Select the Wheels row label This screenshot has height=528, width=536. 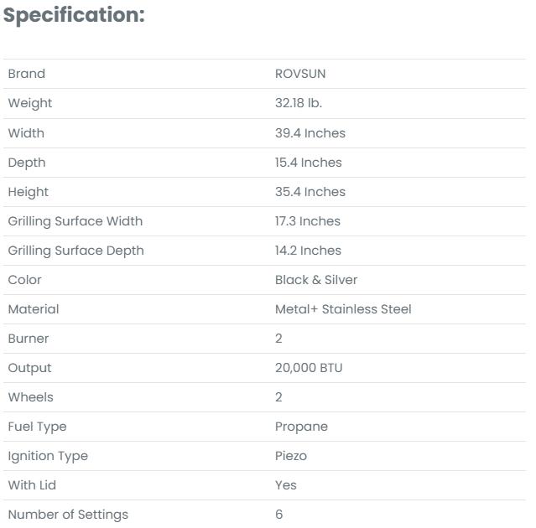(x=30, y=396)
